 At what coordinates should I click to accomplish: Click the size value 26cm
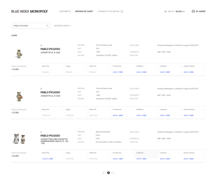pyautogui.click(x=98, y=135)
